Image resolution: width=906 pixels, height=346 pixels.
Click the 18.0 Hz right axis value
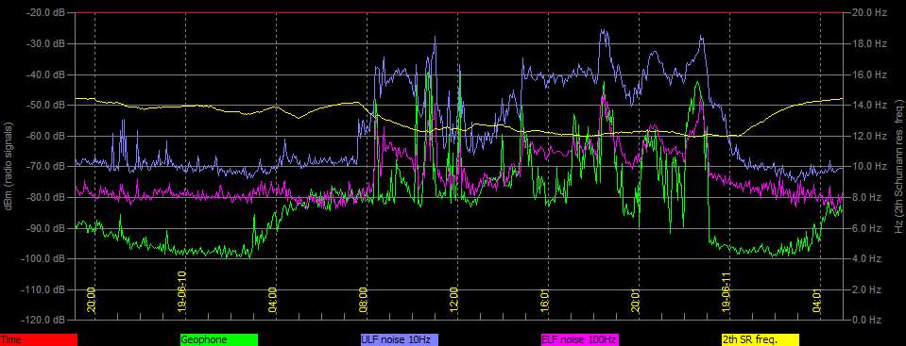click(x=868, y=43)
